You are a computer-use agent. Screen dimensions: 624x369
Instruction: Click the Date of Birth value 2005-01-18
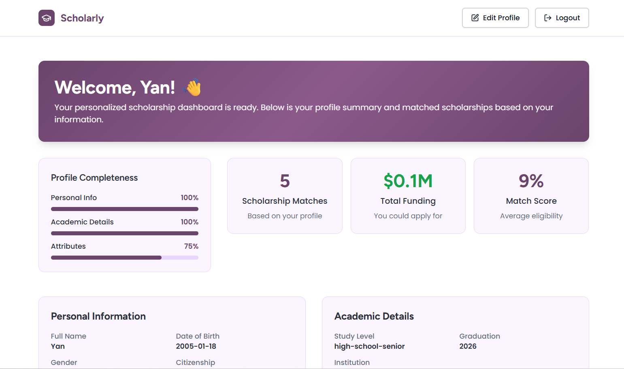tap(196, 346)
